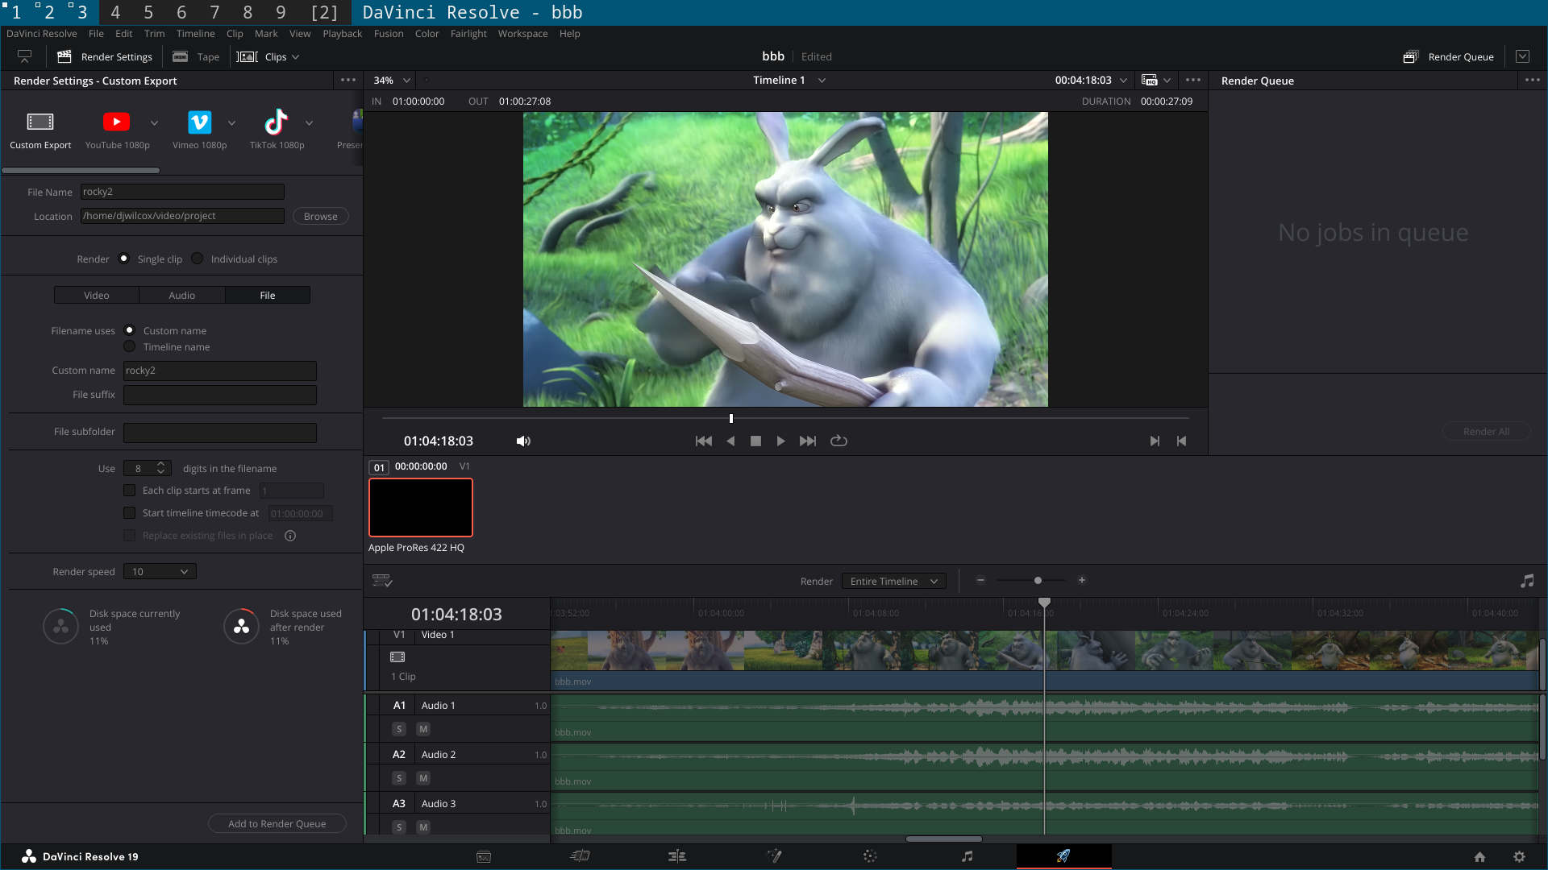Start forward playback

(780, 441)
